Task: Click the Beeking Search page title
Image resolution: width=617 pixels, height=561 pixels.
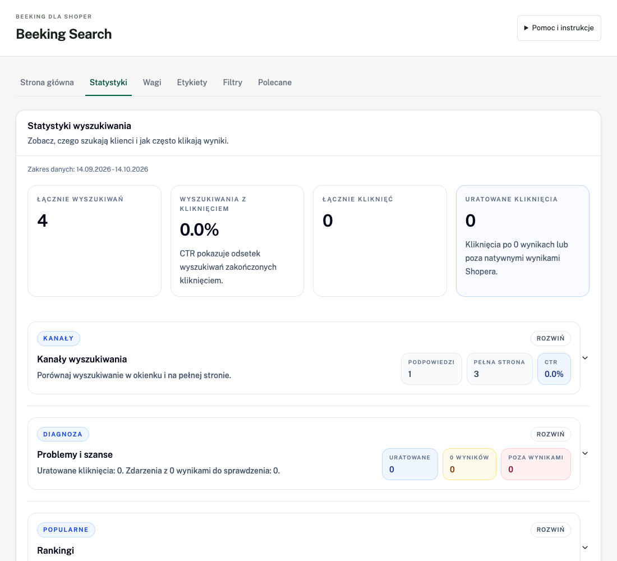Action: [x=64, y=34]
